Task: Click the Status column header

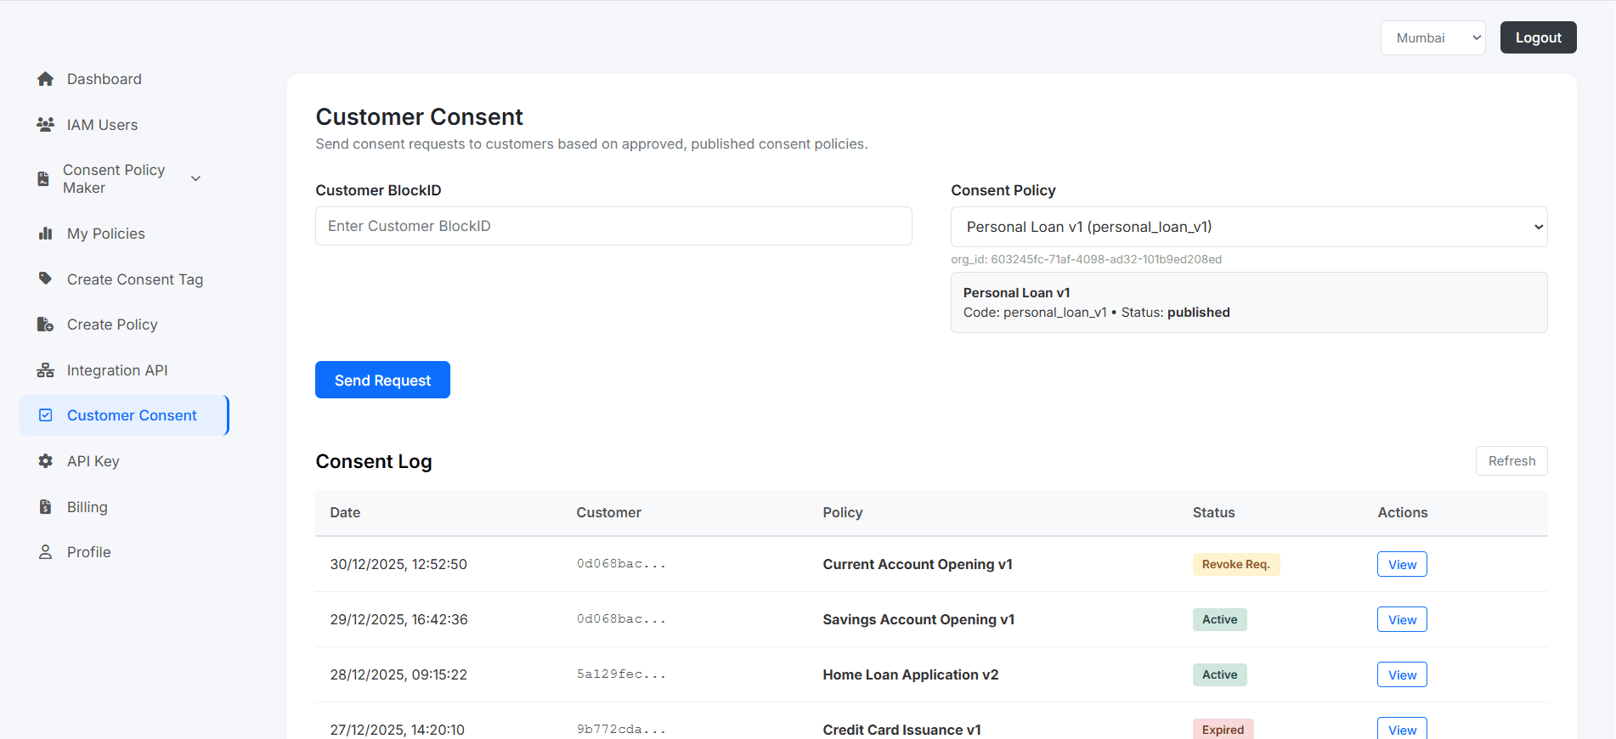Action: click(1213, 512)
